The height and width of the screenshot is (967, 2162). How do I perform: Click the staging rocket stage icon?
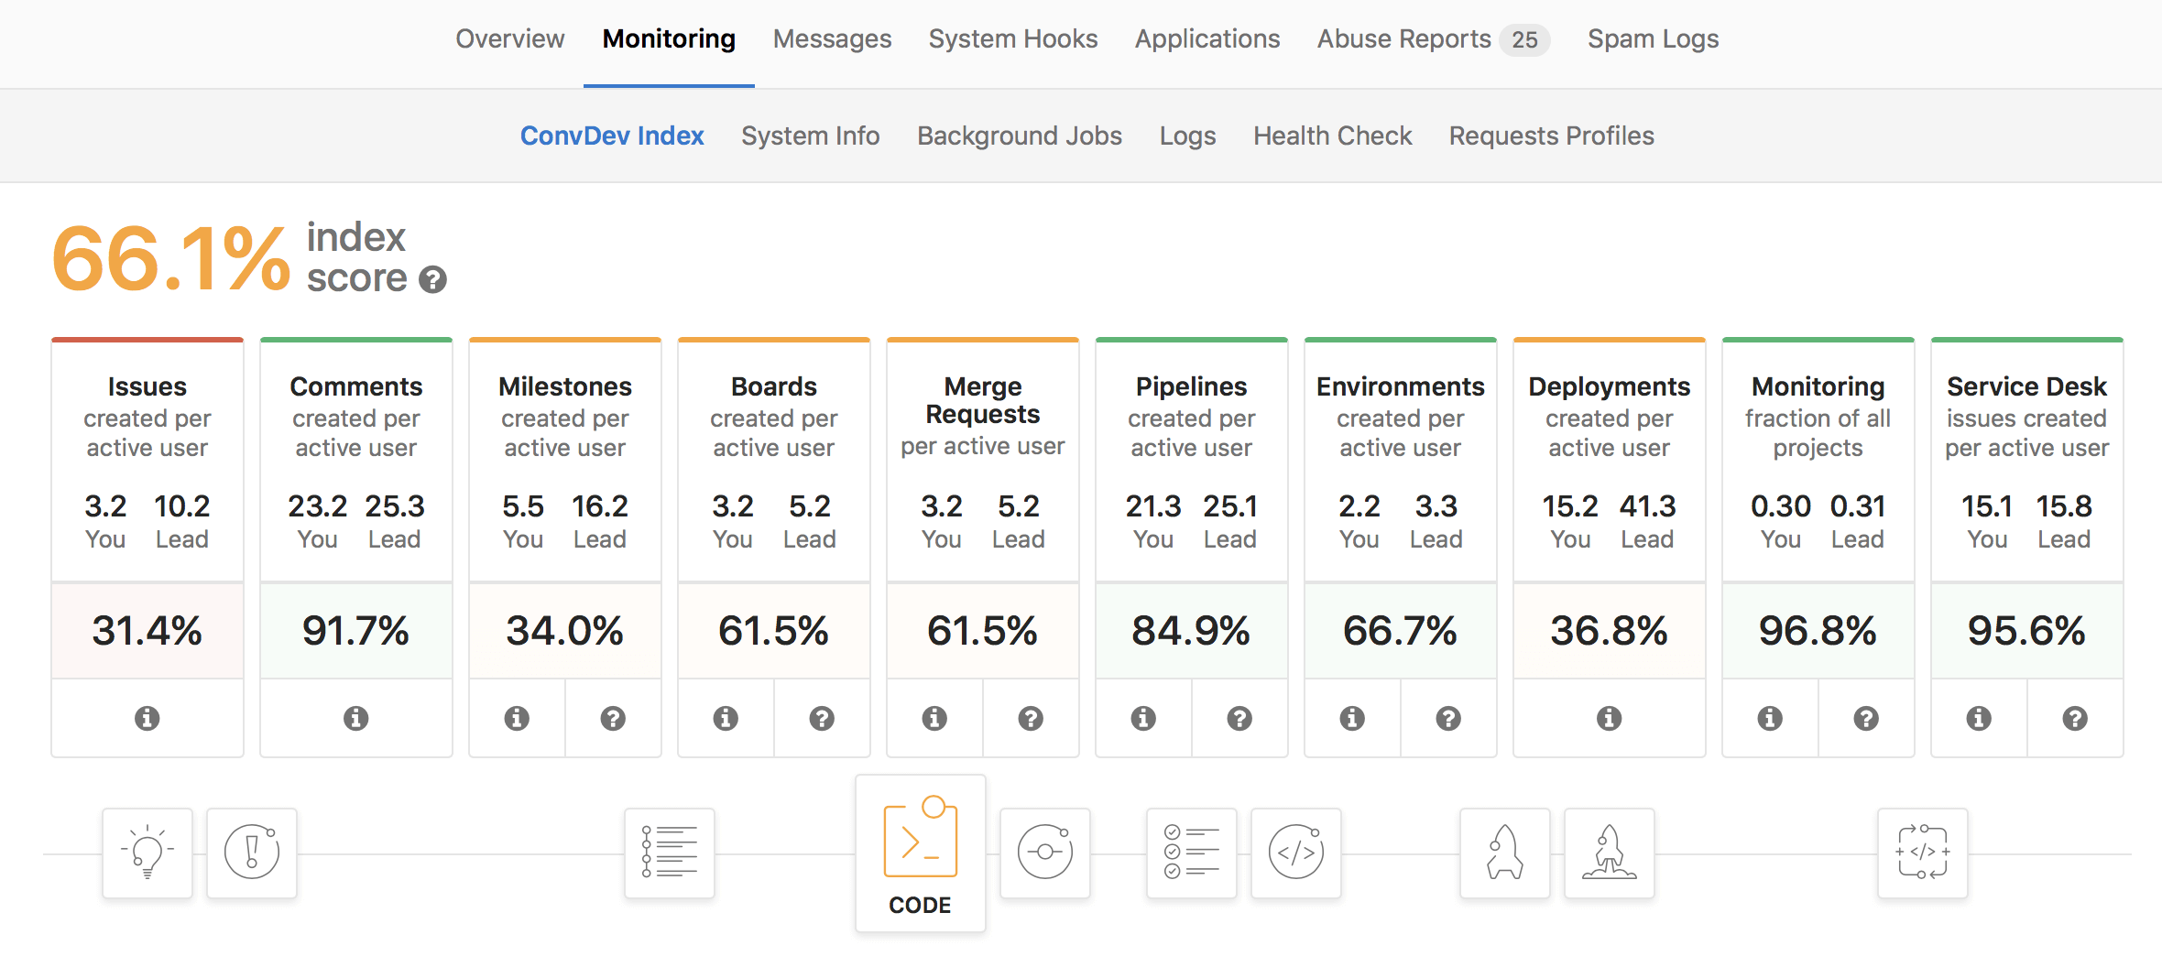(x=1504, y=853)
